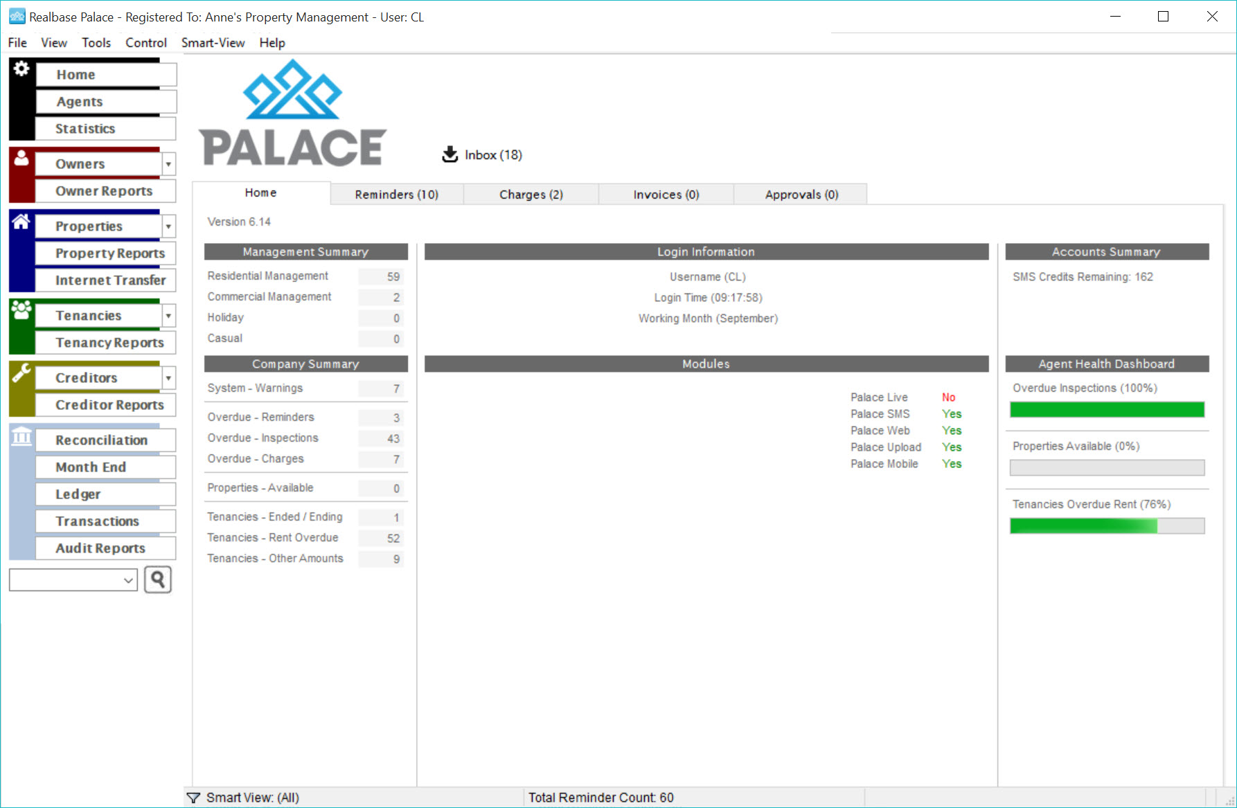This screenshot has height=808, width=1237.
Task: Click the Tenancies - Rent Overdue row
Action: pyautogui.click(x=305, y=538)
